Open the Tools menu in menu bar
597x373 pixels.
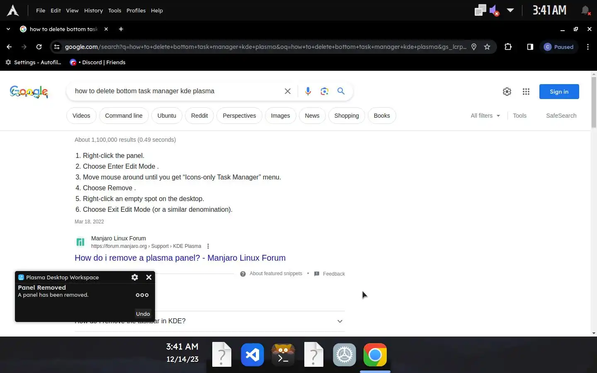click(x=114, y=10)
